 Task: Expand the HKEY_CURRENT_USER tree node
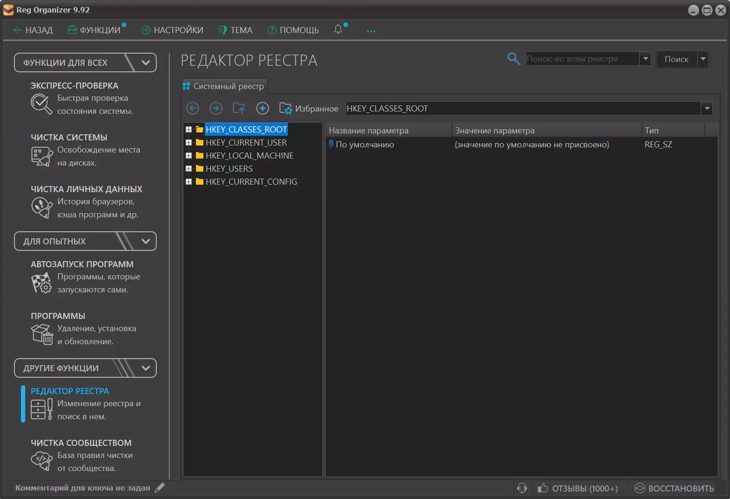point(188,143)
